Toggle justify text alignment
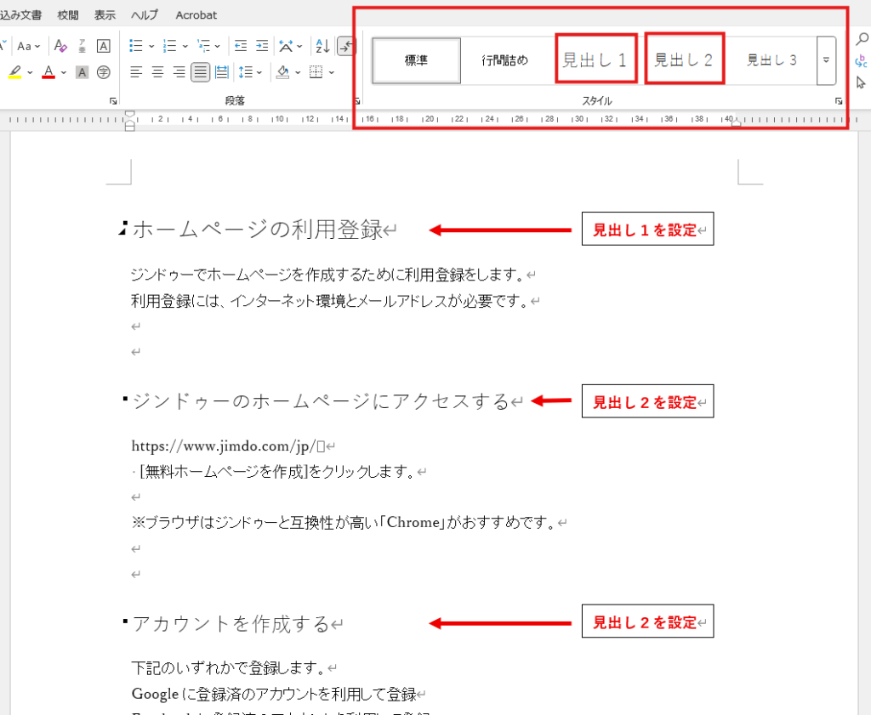The height and width of the screenshot is (715, 871). pyautogui.click(x=200, y=72)
